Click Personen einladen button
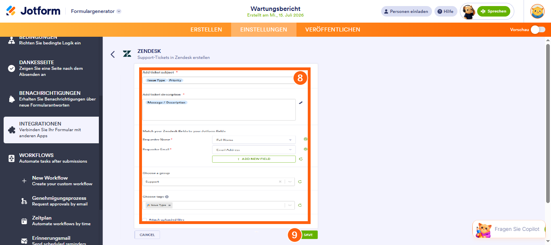 tap(406, 11)
